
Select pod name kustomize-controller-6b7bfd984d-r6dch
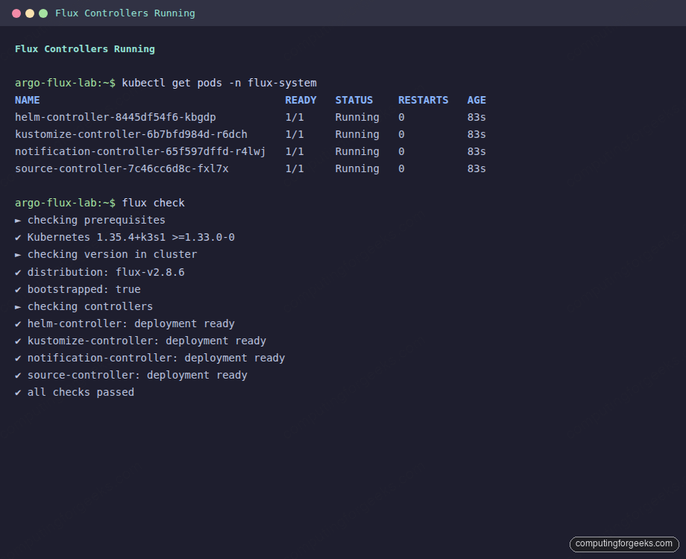point(131,134)
